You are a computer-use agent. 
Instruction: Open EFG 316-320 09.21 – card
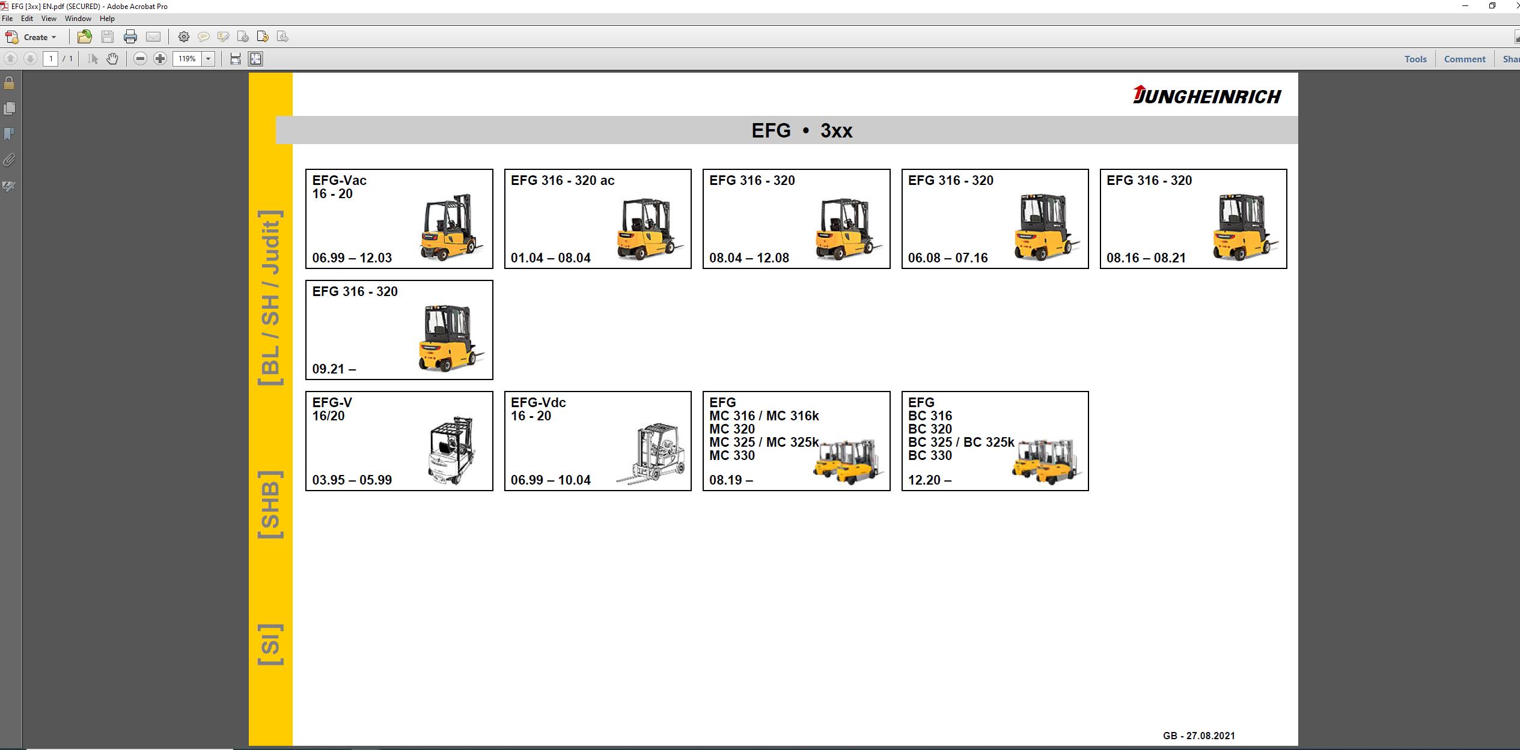[399, 330]
